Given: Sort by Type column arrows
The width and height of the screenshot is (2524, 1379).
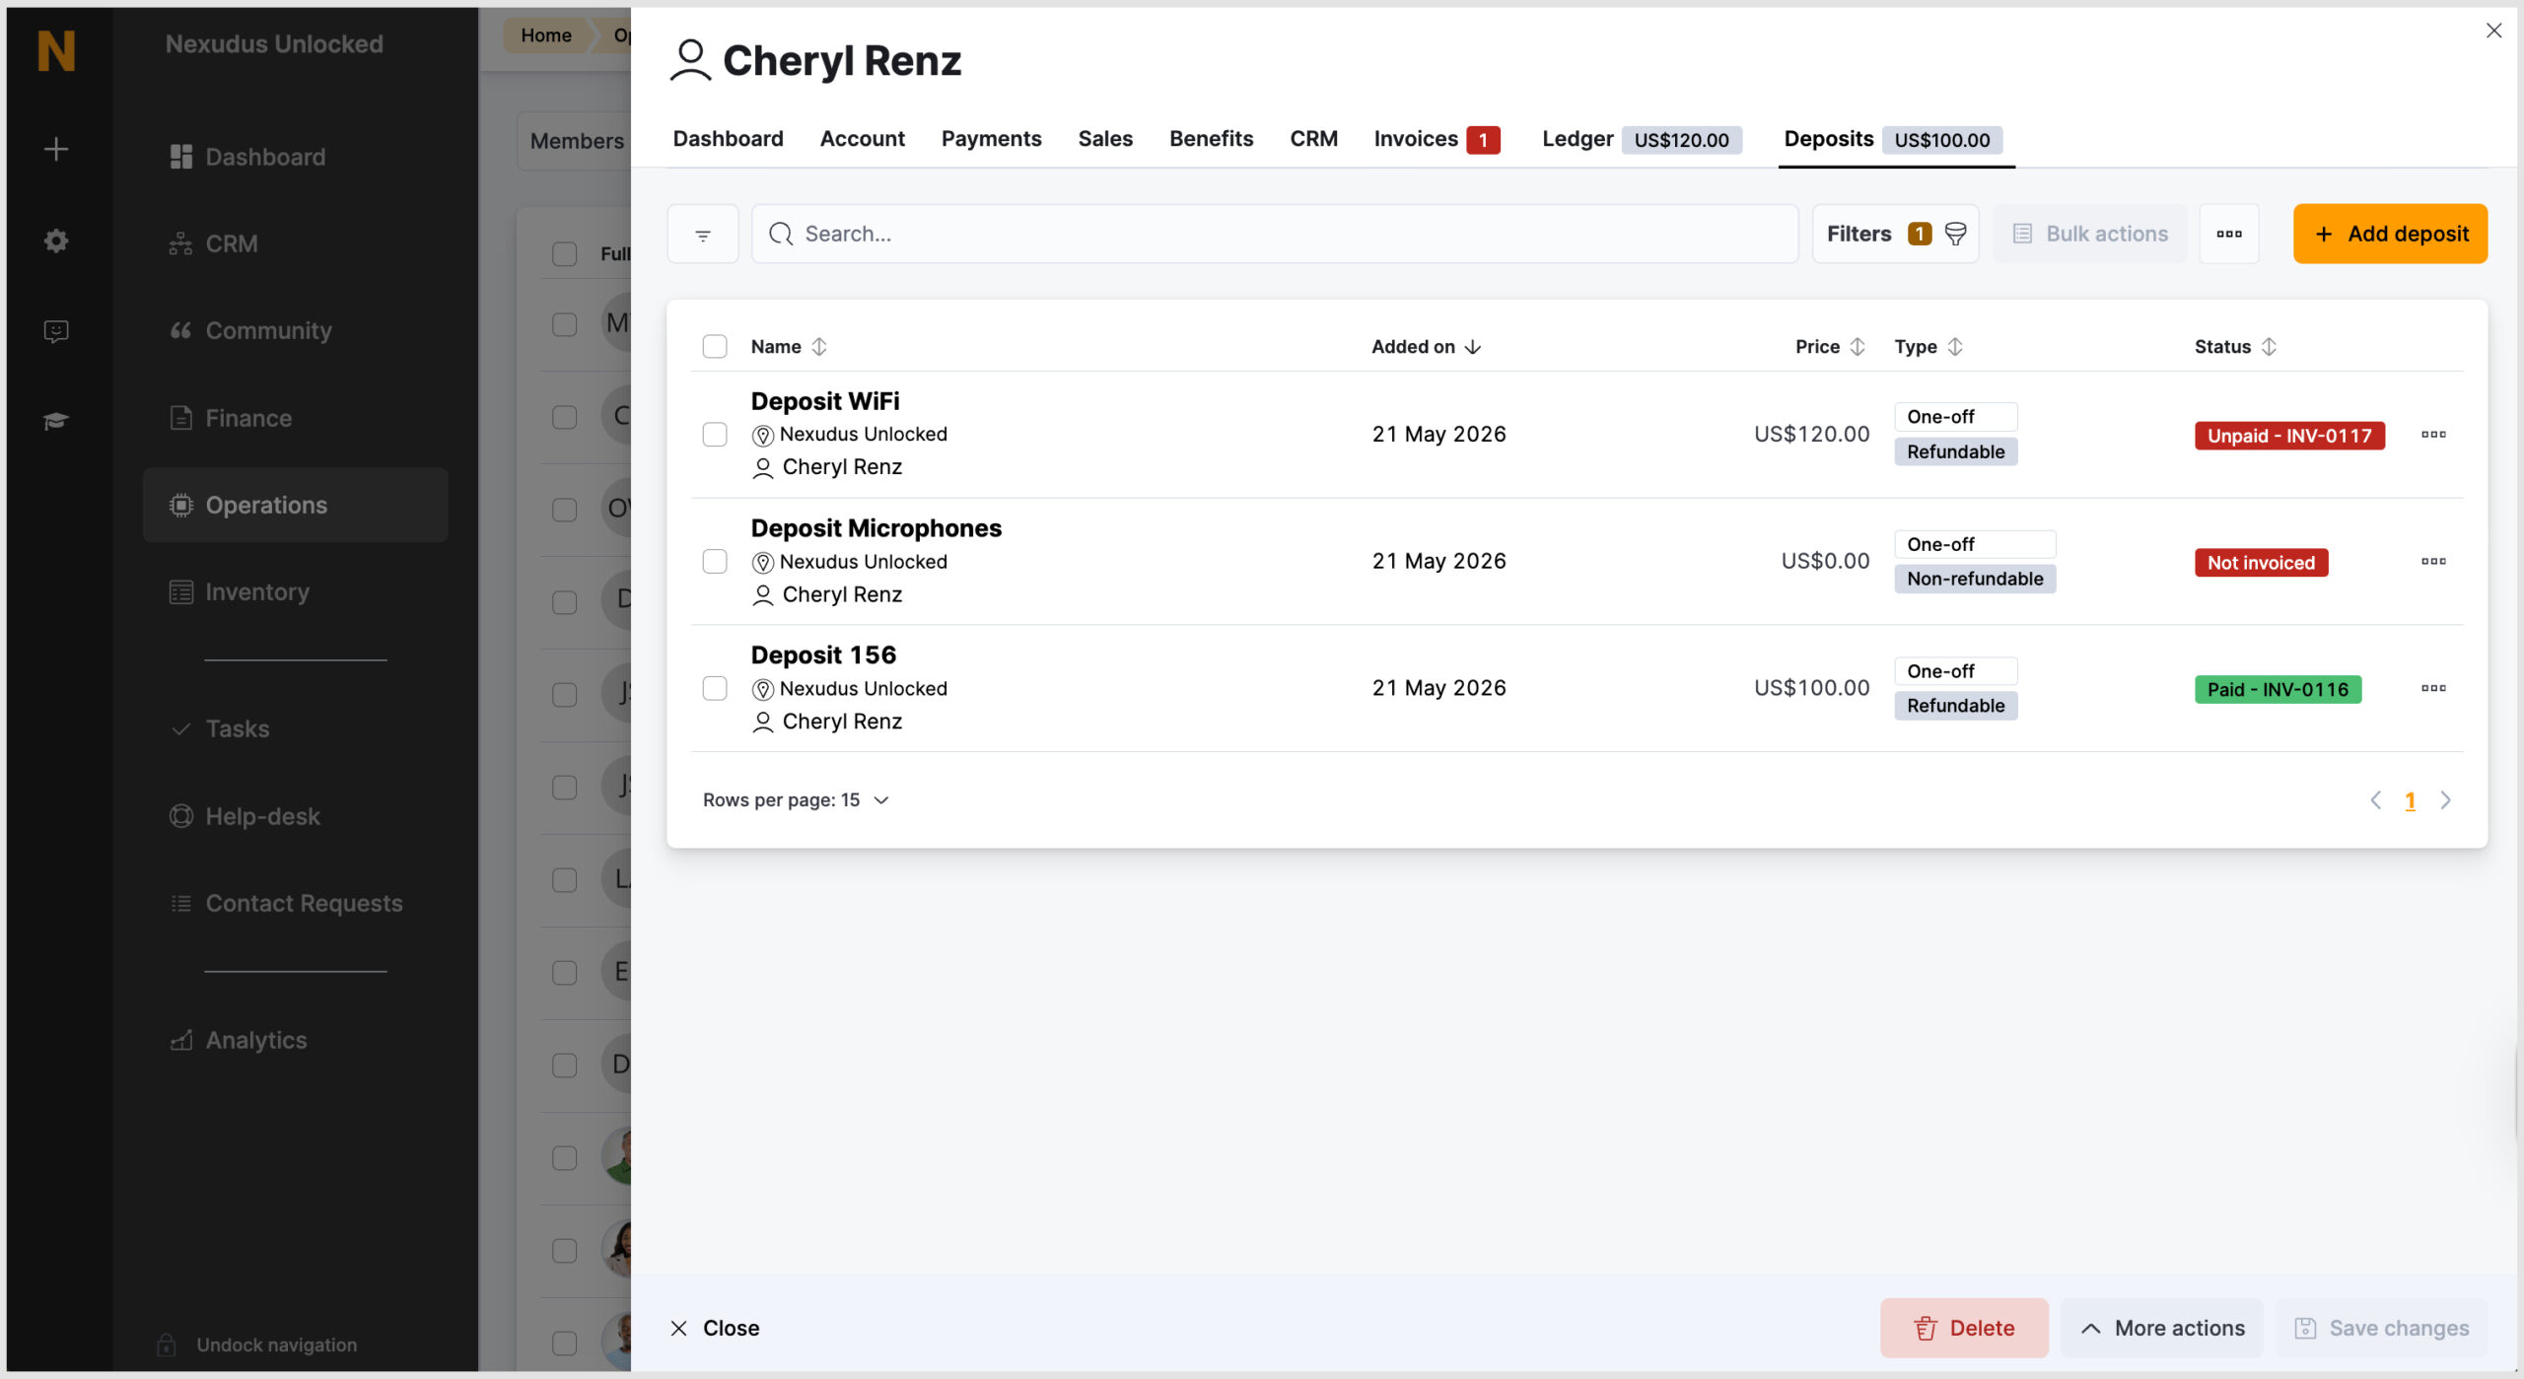Looking at the screenshot, I should click(x=1955, y=347).
